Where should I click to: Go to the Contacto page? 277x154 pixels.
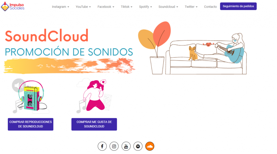(210, 7)
